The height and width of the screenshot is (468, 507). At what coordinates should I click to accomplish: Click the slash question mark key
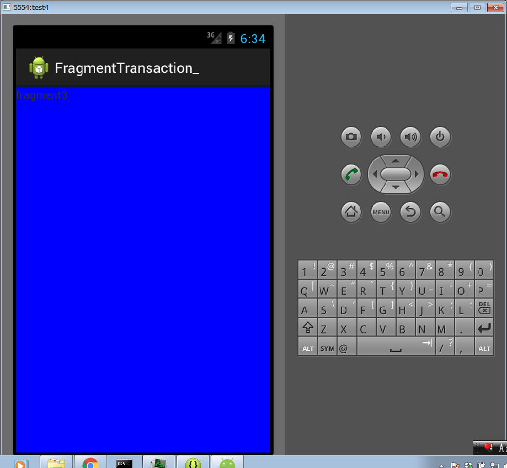click(x=445, y=347)
